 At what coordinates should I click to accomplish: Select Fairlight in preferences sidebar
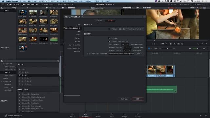click(x=78, y=38)
